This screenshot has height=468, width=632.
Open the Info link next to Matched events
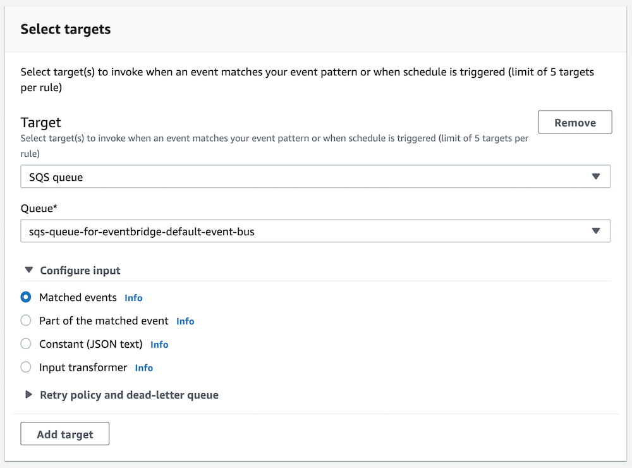(133, 297)
